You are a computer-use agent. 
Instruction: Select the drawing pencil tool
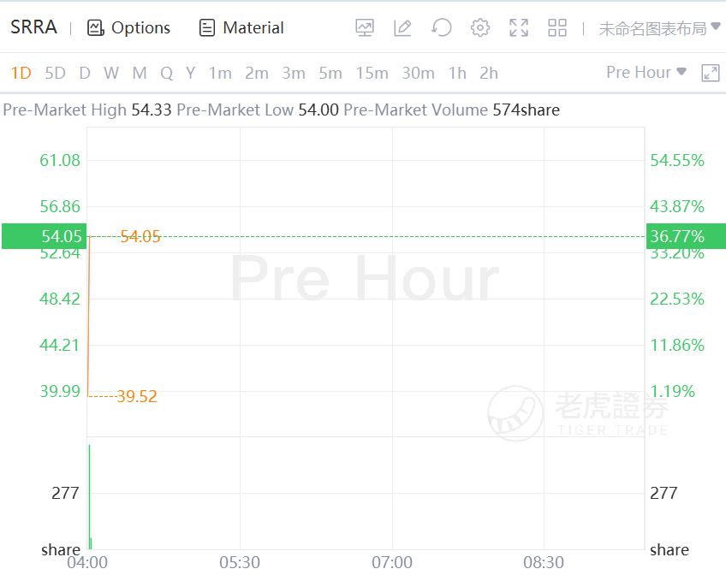[x=402, y=28]
